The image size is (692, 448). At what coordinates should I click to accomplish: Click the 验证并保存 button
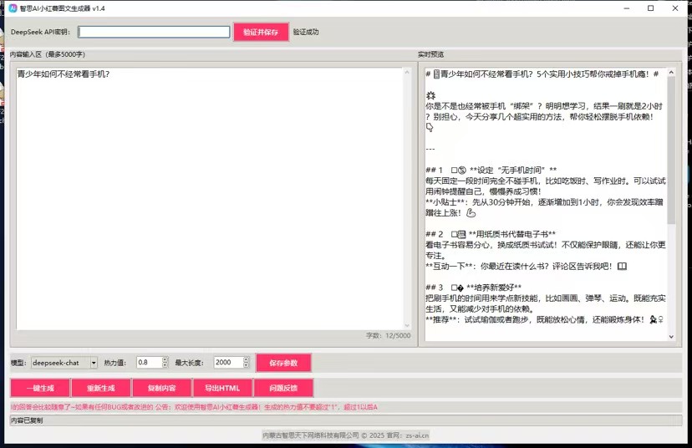pos(261,33)
